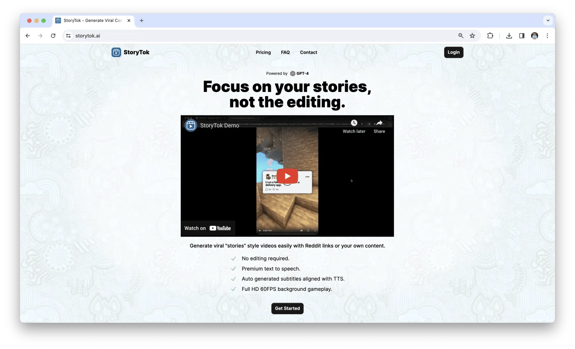The image size is (575, 349).
Task: Toggle the browser side panel icon
Action: pos(522,36)
